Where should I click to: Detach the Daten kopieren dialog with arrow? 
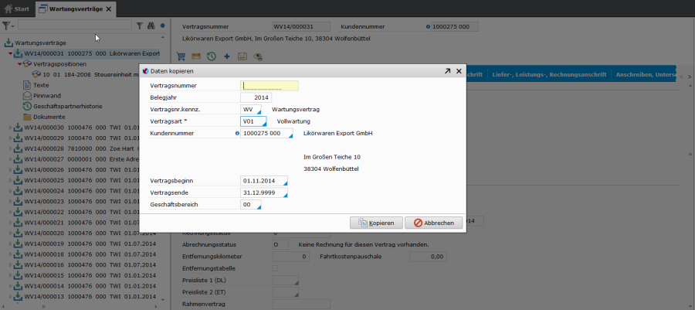(448, 71)
